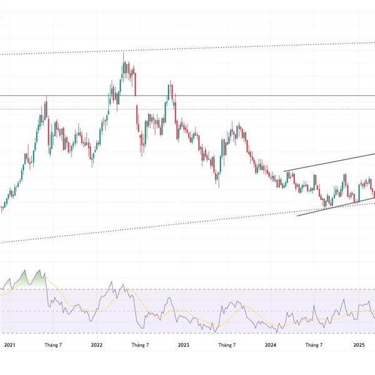Click the 2025 time axis label

pos(359,345)
